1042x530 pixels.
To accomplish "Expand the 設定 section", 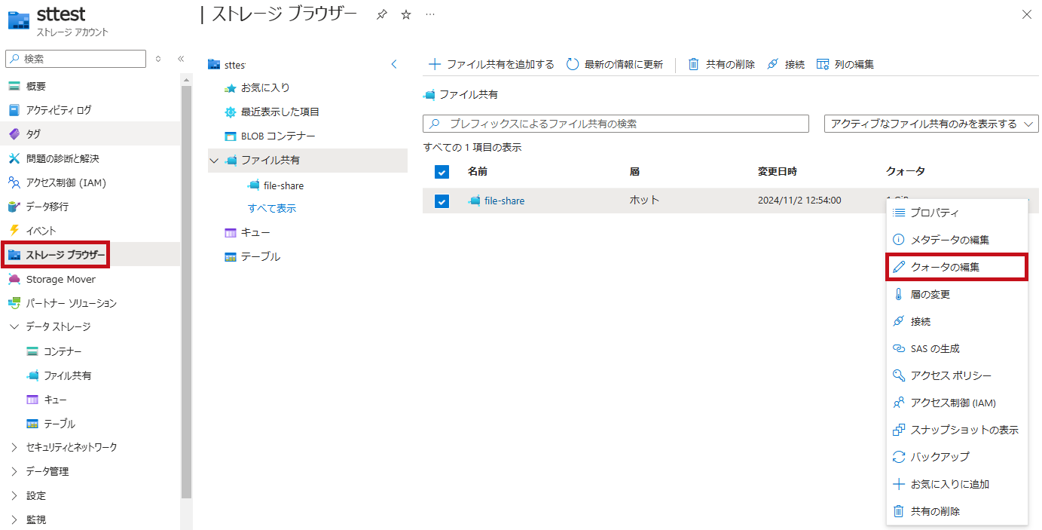I will [x=14, y=495].
